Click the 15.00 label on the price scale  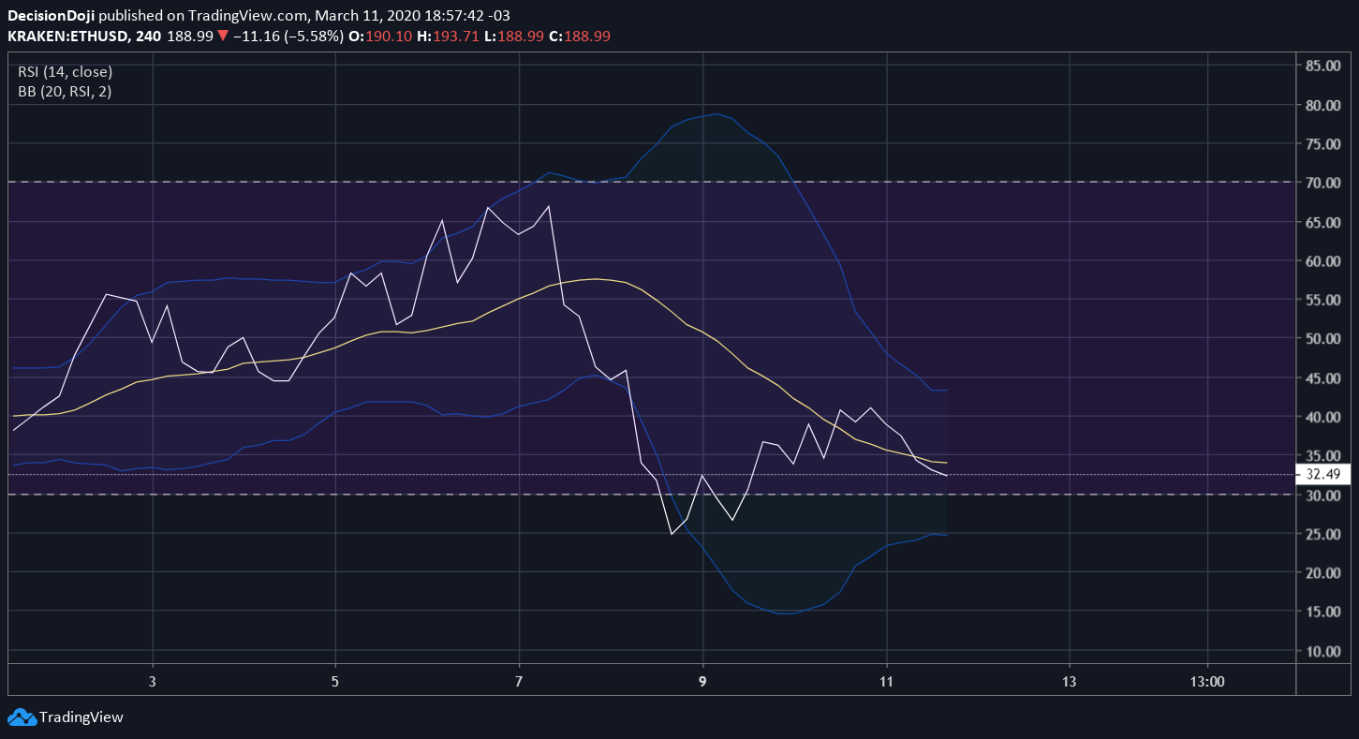[x=1322, y=612]
